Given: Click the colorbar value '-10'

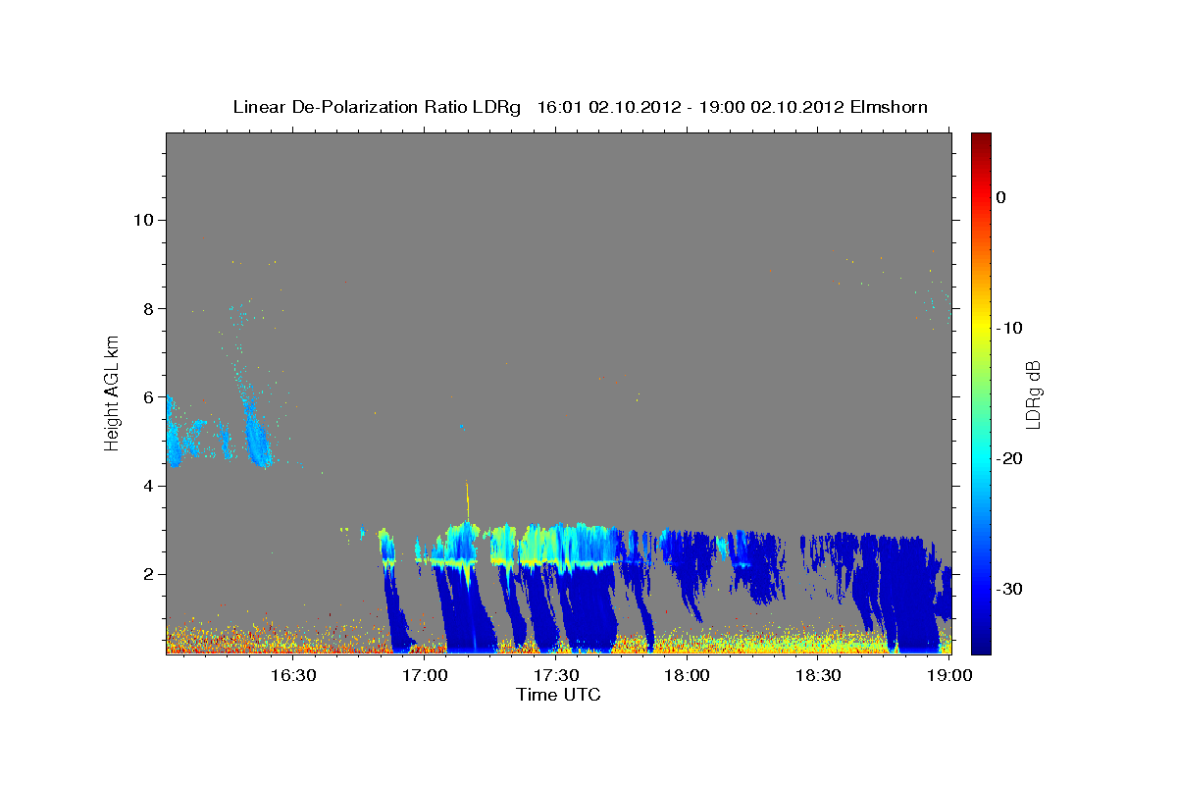Looking at the screenshot, I should click(1010, 328).
